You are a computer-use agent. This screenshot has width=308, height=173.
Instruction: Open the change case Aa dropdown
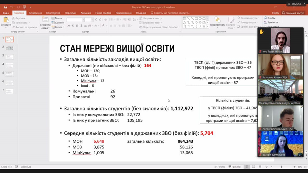(96, 26)
